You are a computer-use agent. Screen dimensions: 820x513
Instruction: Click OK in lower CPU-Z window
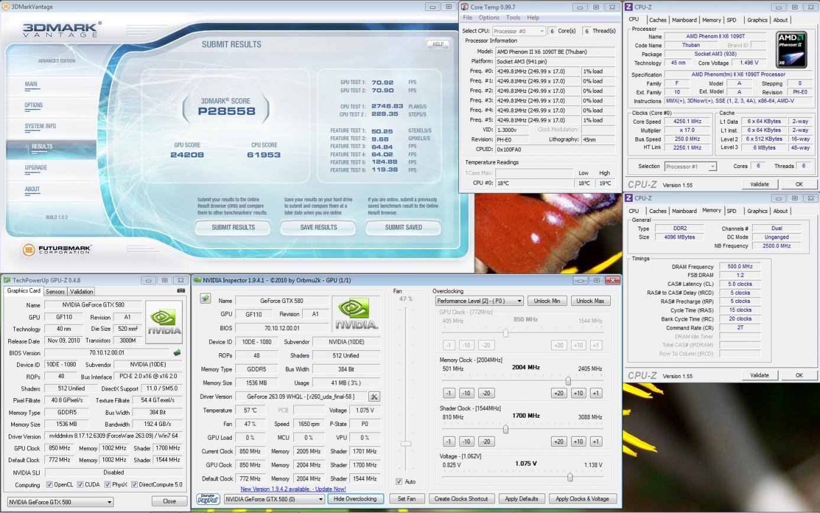(x=799, y=375)
